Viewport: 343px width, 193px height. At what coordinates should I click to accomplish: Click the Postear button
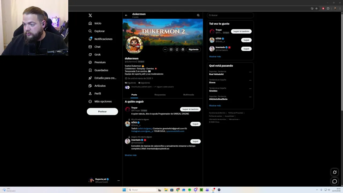(x=102, y=112)
